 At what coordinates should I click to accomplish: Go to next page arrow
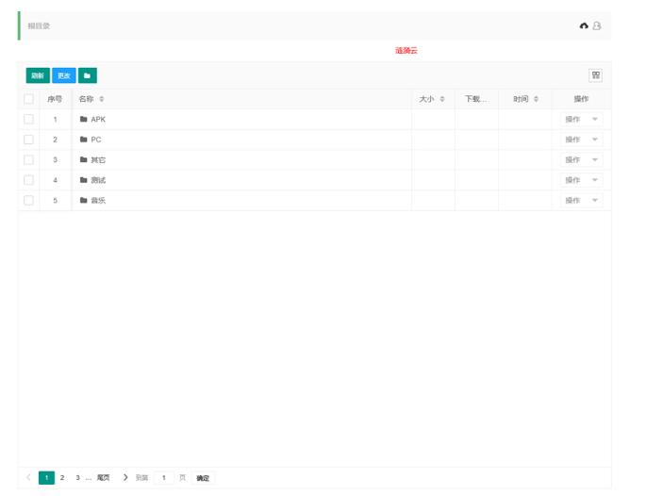point(125,478)
